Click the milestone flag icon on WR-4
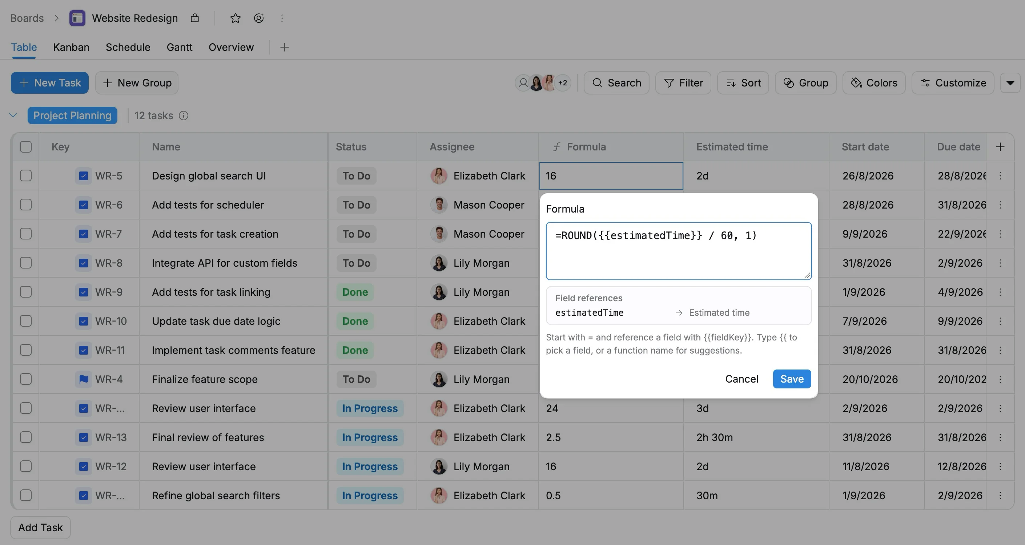 click(x=83, y=379)
